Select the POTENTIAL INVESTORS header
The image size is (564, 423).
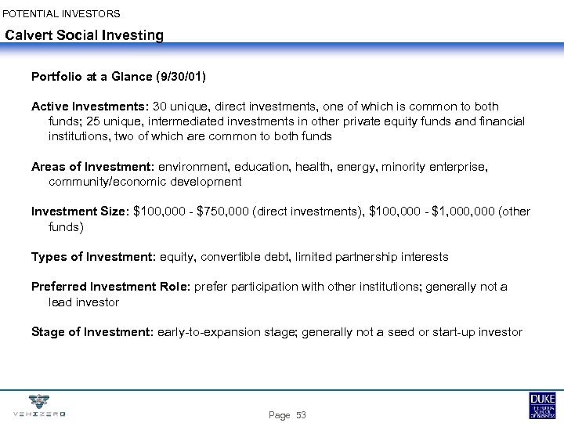pos(62,13)
